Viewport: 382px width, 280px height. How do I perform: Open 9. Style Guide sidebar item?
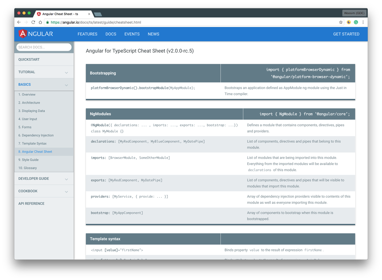44,160
